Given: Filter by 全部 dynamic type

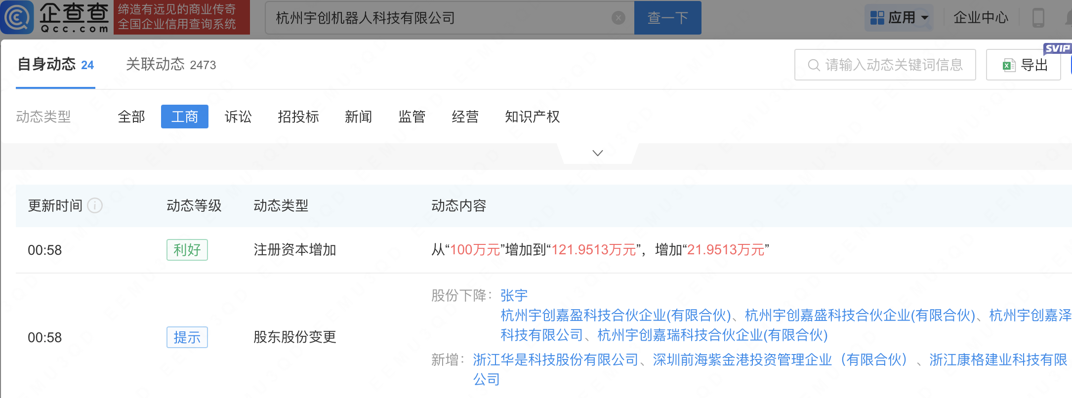Looking at the screenshot, I should click(x=131, y=117).
